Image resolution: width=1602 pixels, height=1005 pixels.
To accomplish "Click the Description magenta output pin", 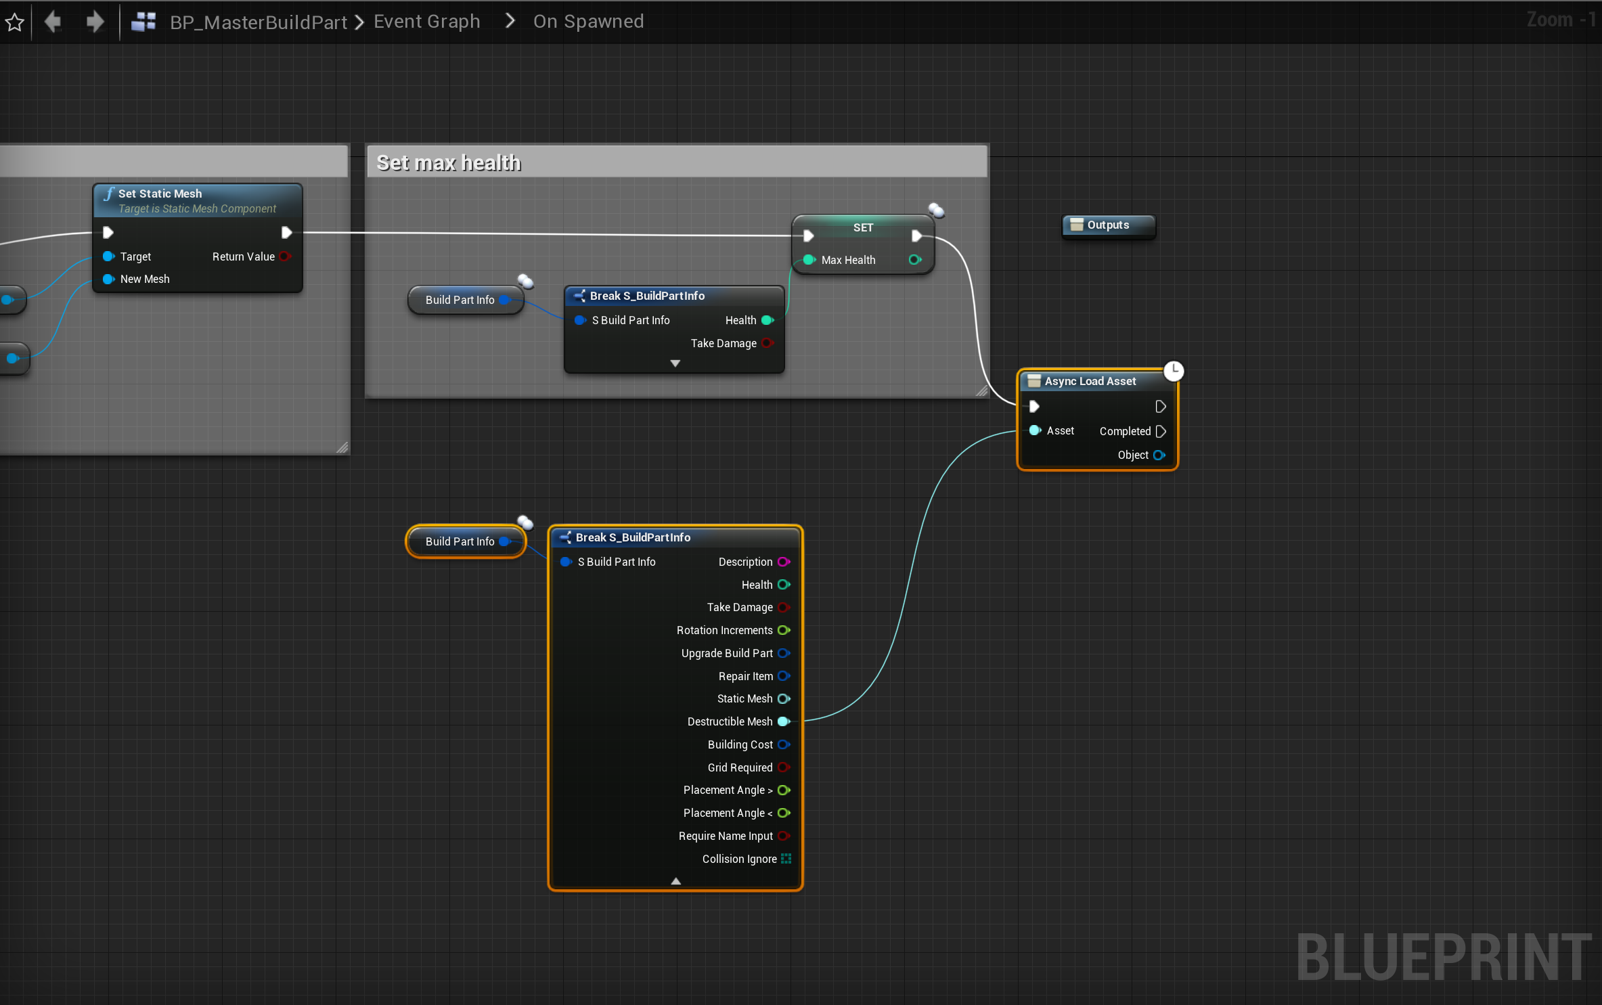I will click(x=784, y=562).
